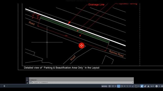Viewport: 163px width, 91px height.
Task: Expand workspace switching dropdown arrow
Action: (x=159, y=86)
